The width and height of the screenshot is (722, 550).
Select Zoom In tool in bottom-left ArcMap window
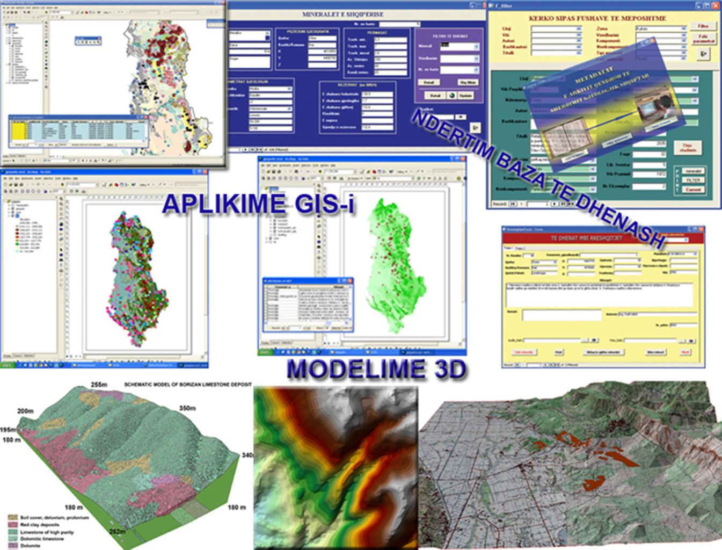click(62, 199)
